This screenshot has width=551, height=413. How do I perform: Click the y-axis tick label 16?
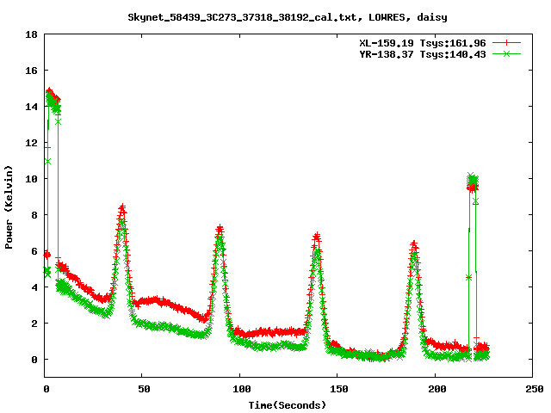pos(31,71)
